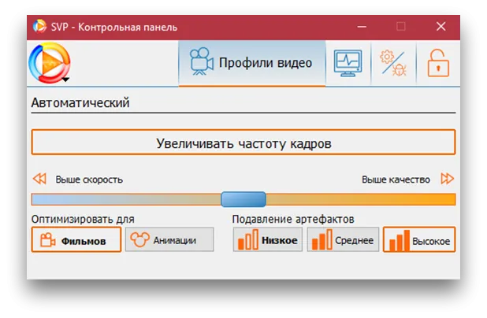Click the blue speed-quality slider handle

click(243, 199)
